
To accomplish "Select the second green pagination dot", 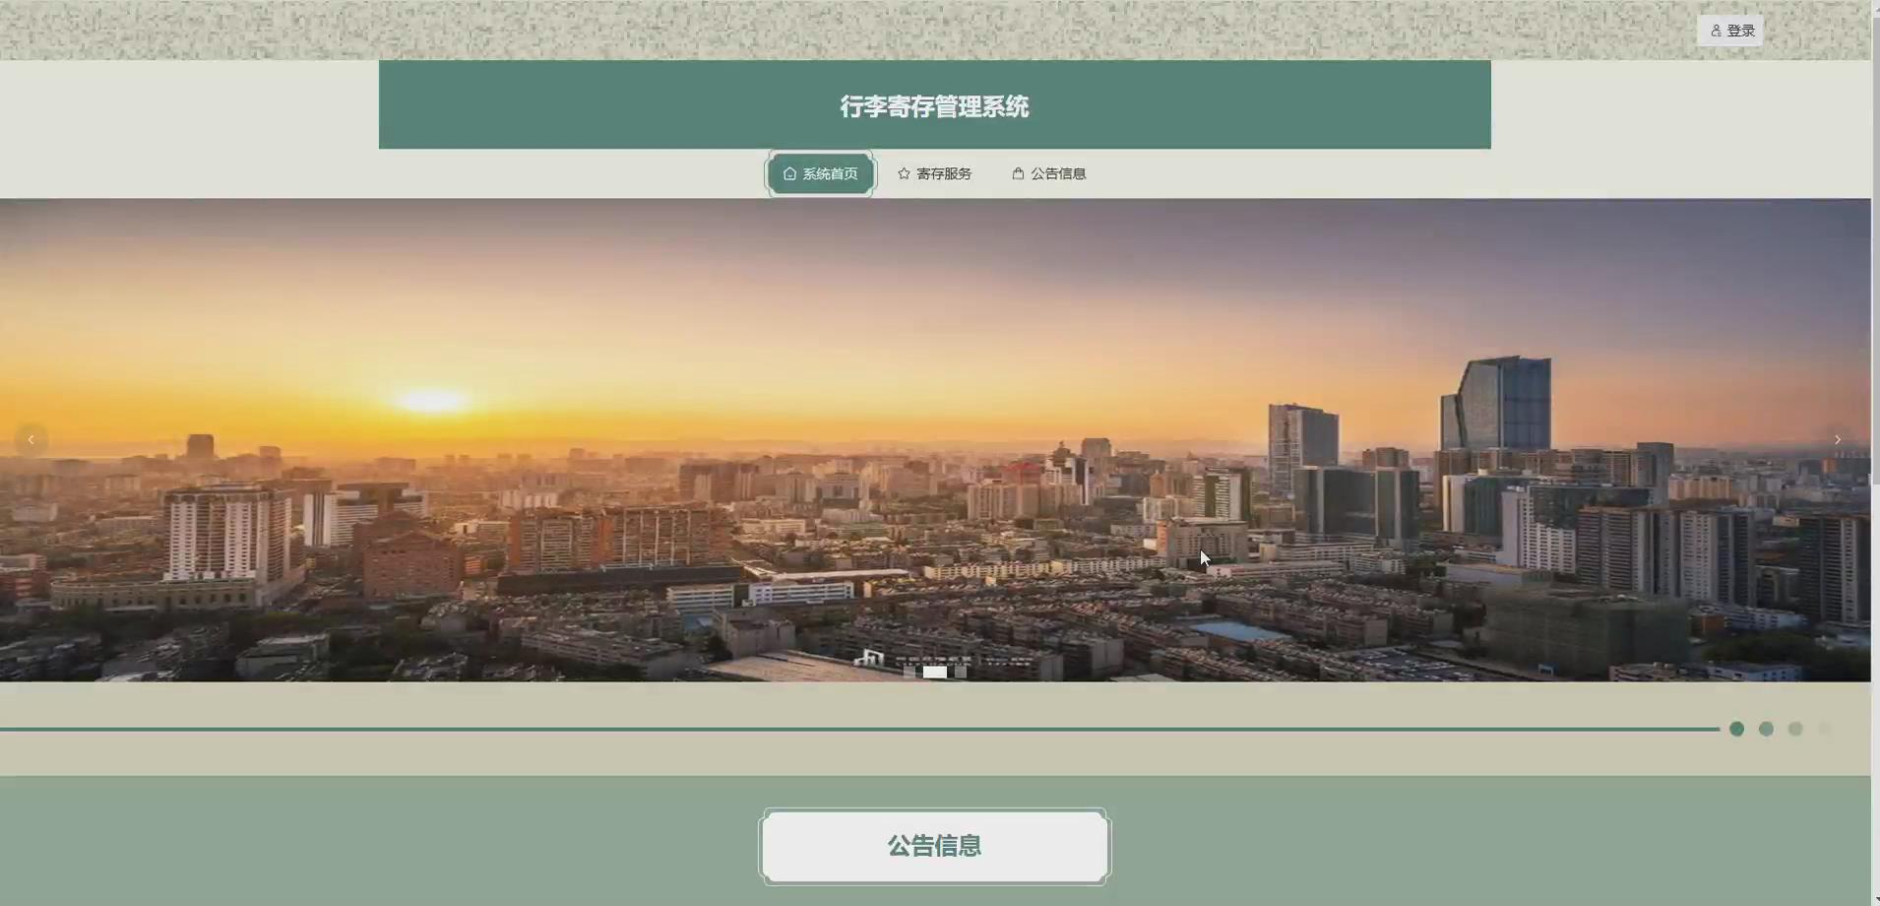I will pyautogui.click(x=1767, y=729).
